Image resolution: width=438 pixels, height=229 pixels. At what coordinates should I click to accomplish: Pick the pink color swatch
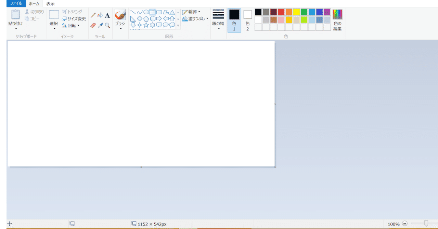pyautogui.click(x=281, y=20)
